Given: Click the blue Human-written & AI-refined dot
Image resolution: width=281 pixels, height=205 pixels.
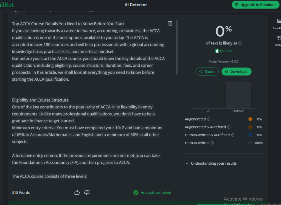Looking at the screenshot, I should (x=250, y=135).
